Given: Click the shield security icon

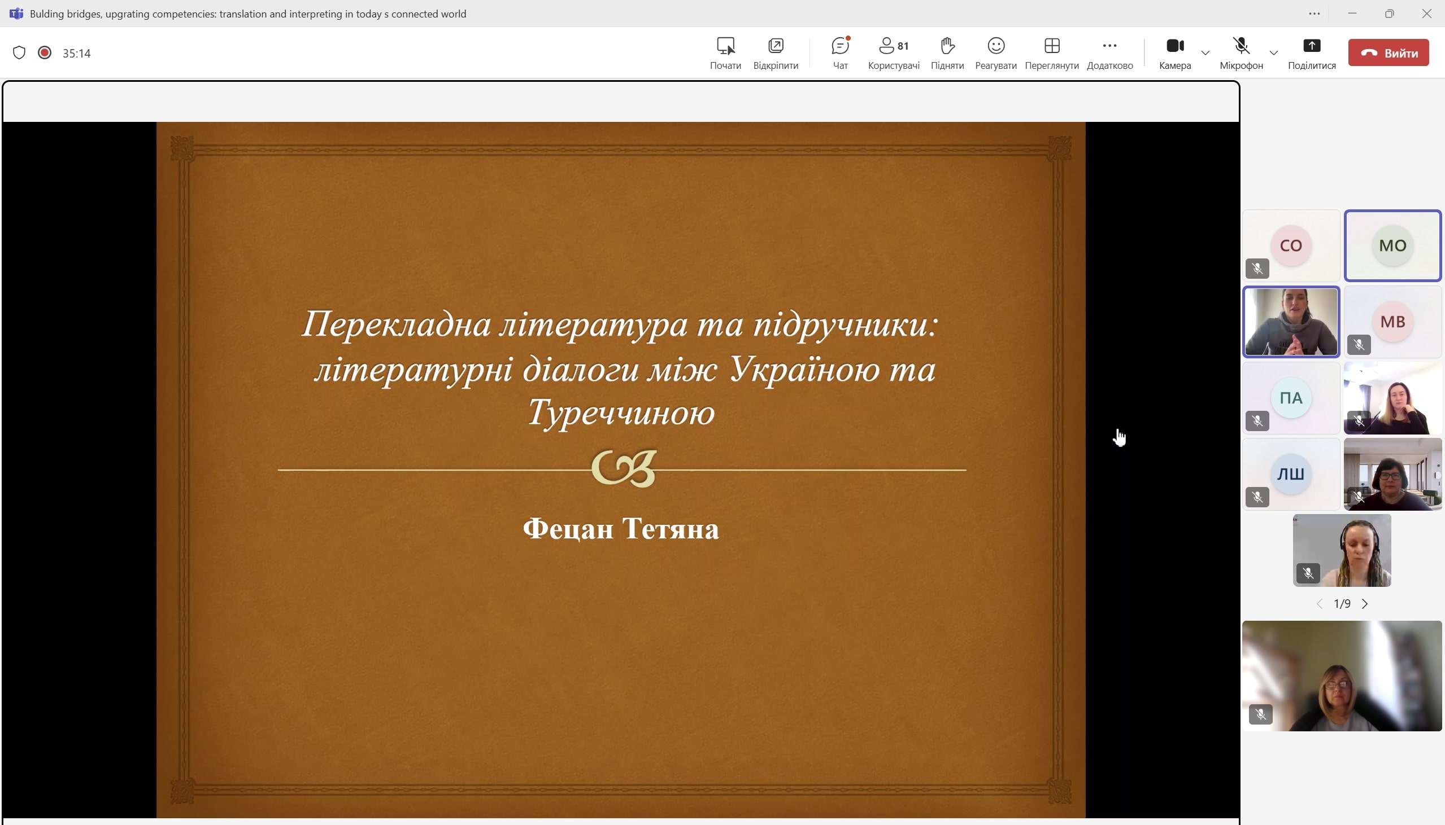Looking at the screenshot, I should [x=19, y=52].
